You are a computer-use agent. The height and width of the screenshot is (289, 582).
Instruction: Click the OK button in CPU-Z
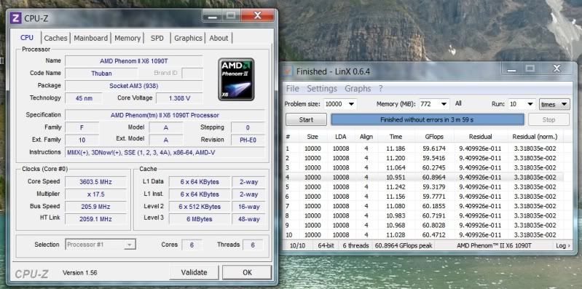247,272
